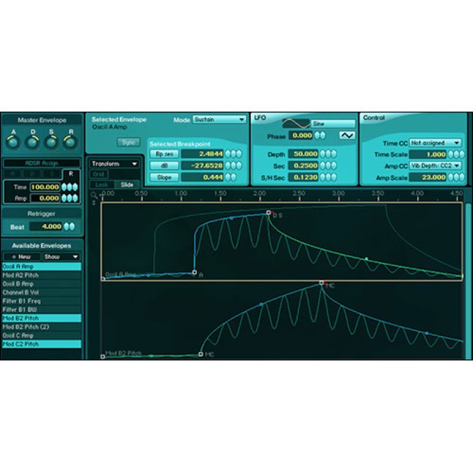Click the Master Envelope Release knob

click(70, 142)
